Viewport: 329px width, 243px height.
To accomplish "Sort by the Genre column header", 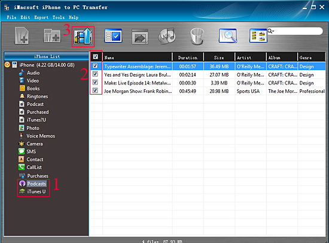I will 312,57.
